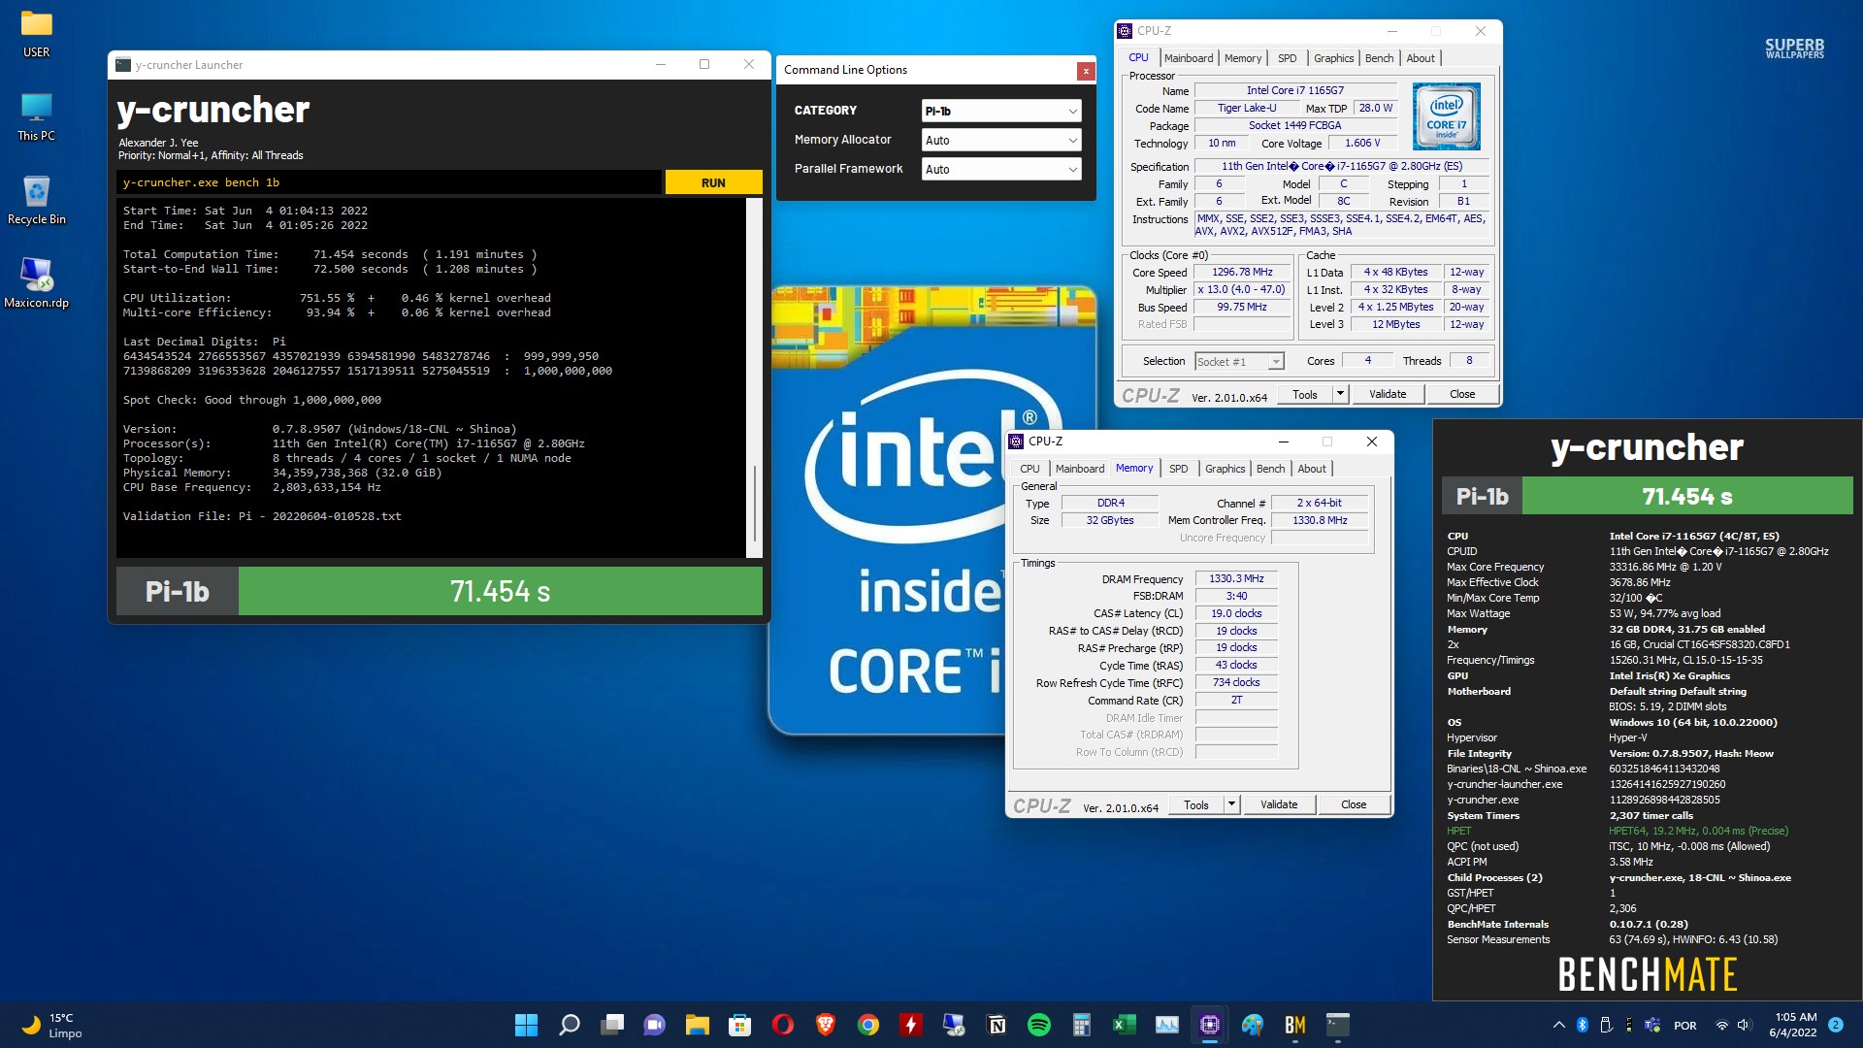
Task: Open Tools dropdown arrow in Memory CPU-Z window
Action: click(x=1231, y=804)
